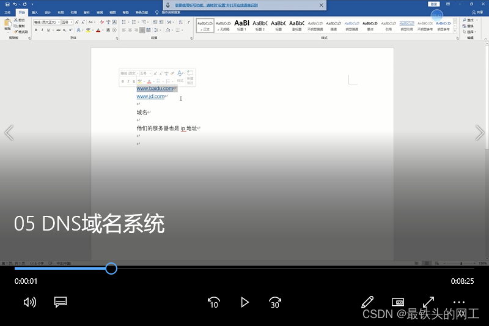The height and width of the screenshot is (326, 489).
Task: Click the www.baidu.com hyperlink in document
Action: pyautogui.click(x=155, y=89)
